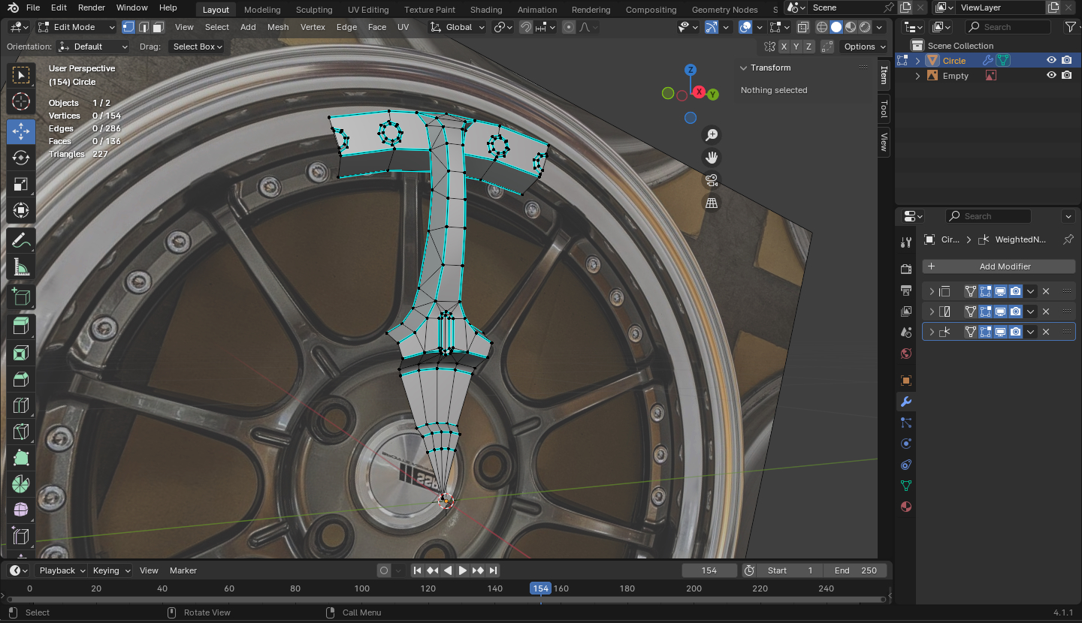Select the Rotate tool
The image size is (1082, 623).
(x=21, y=158)
